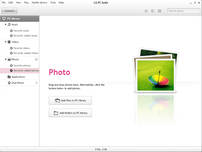Screen dimensions: 202x152
Task: Click the SmartShare speaker icon
Action: point(36,83)
